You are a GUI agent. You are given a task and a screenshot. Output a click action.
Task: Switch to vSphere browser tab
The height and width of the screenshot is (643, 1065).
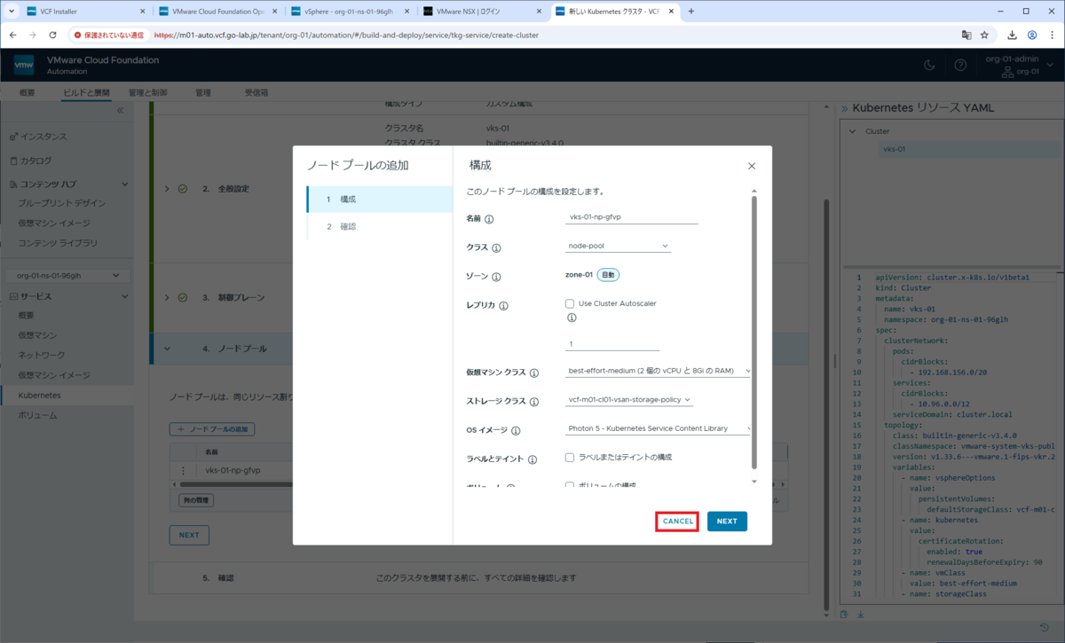[x=351, y=12]
